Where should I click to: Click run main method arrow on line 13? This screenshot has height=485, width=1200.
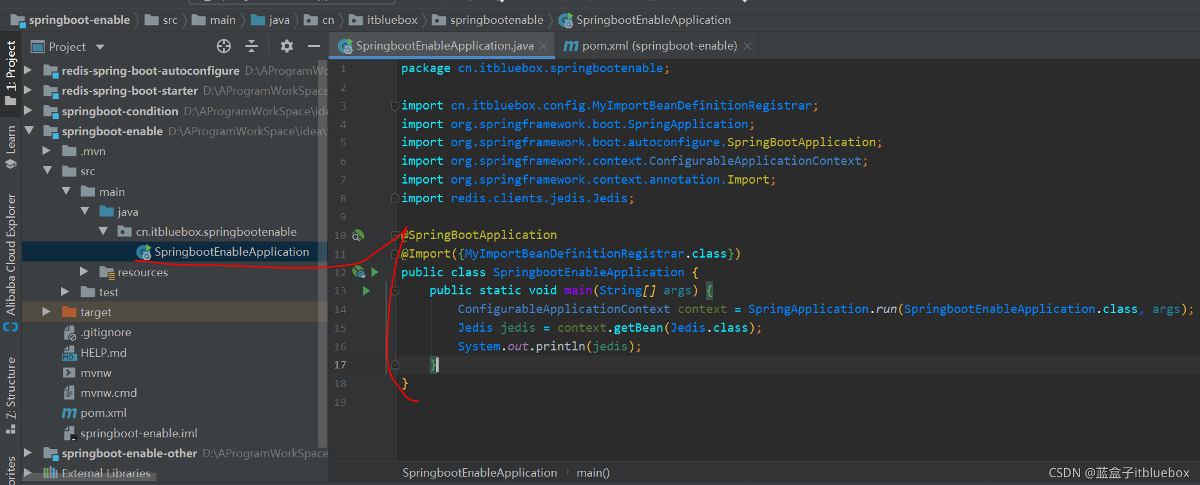click(367, 290)
